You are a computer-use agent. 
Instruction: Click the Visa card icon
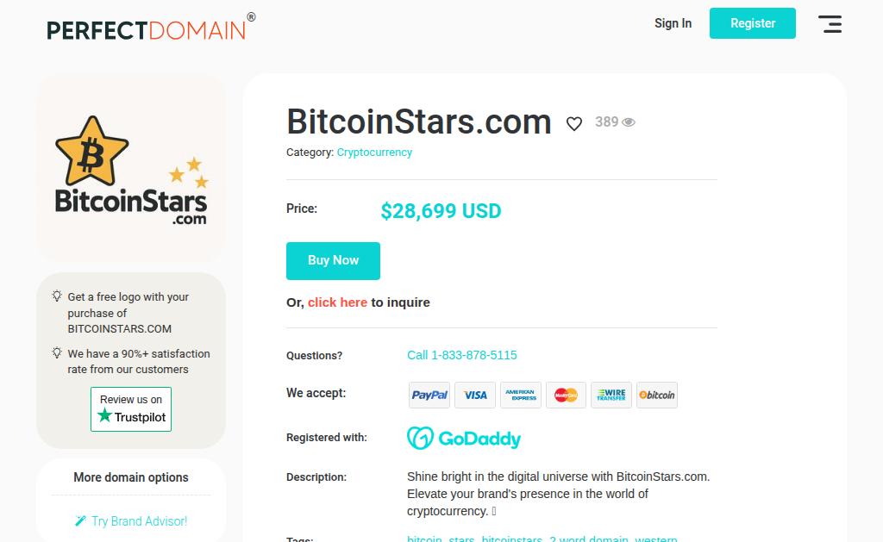coord(475,395)
